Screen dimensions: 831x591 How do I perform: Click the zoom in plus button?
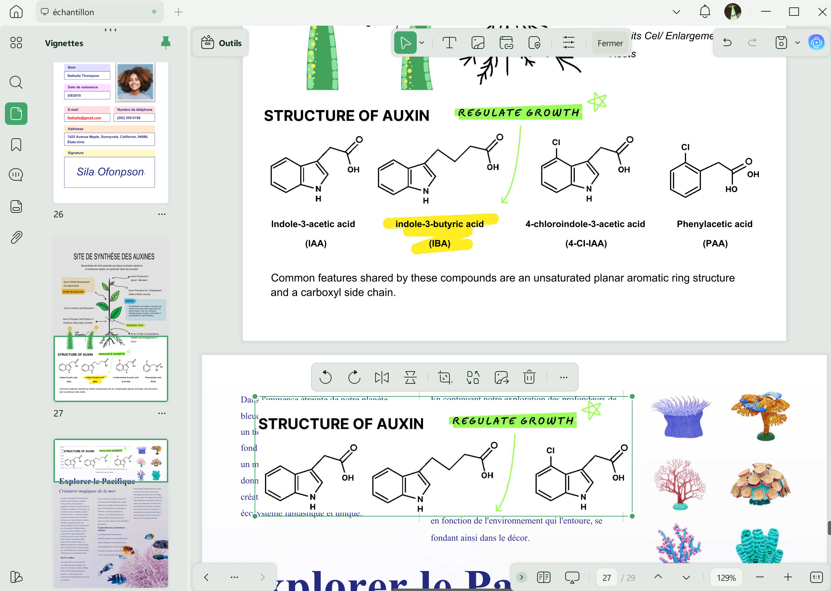788,577
